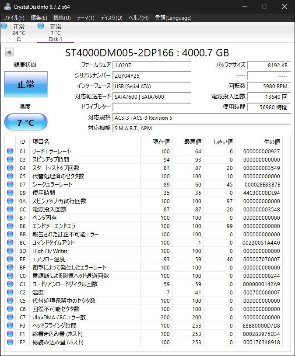295x356 pixels.
Task: Click interface field USB (Serial ATA)
Action: (152, 86)
